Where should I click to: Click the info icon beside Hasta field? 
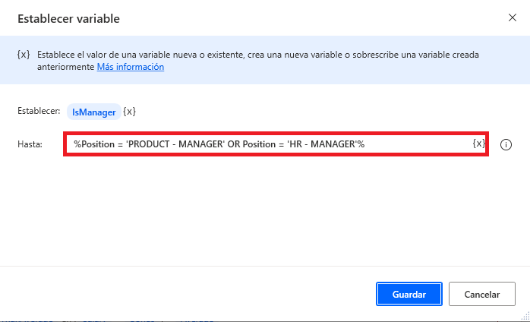506,145
